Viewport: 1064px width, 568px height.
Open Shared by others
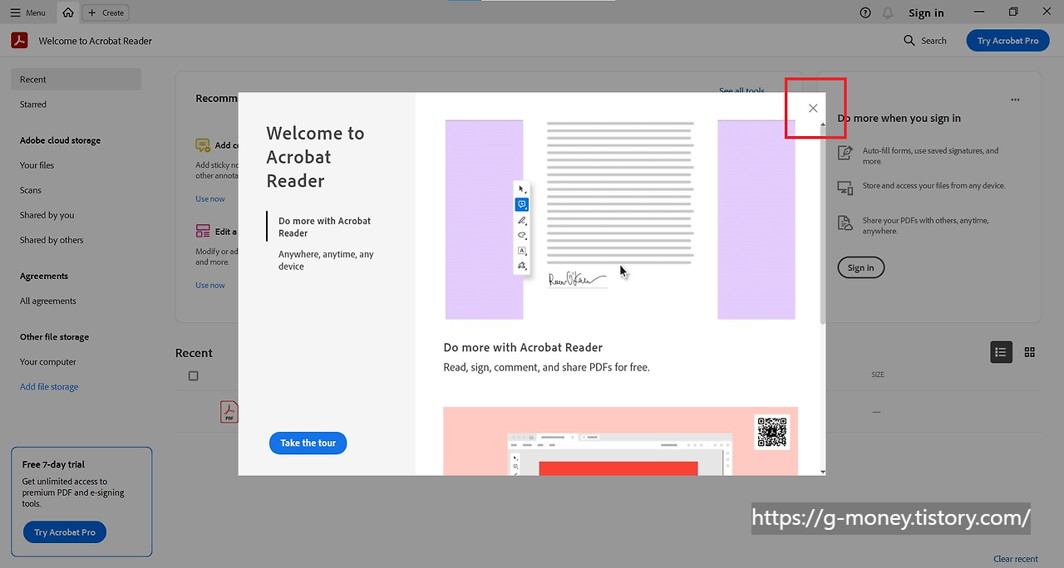52,240
